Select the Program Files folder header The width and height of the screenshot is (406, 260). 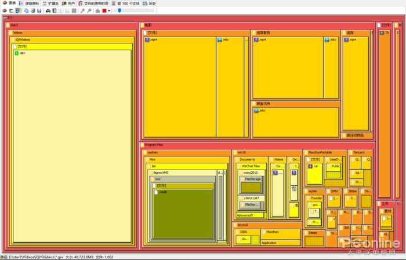(x=154, y=144)
